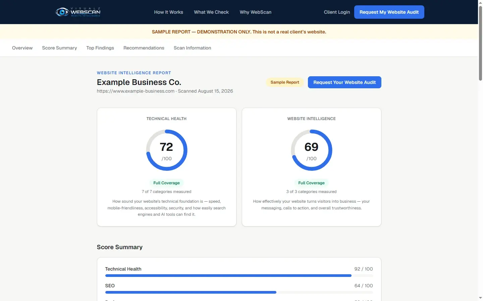Click the Example Business Co. heading
483x301 pixels.
139,82
